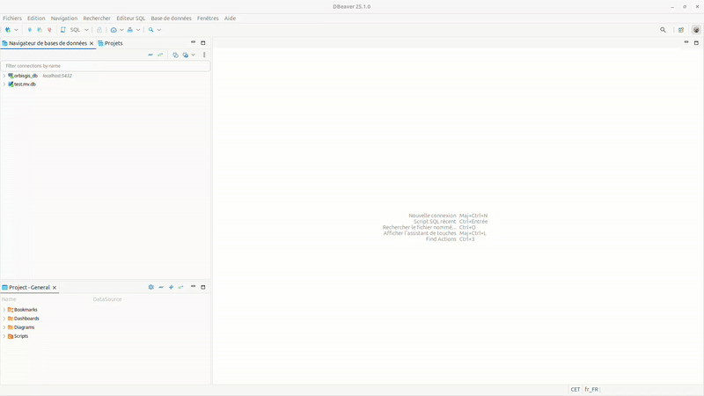Expand the dropdown next to the dashboard gauge icon
Image resolution: width=704 pixels, height=396 pixels.
click(121, 30)
